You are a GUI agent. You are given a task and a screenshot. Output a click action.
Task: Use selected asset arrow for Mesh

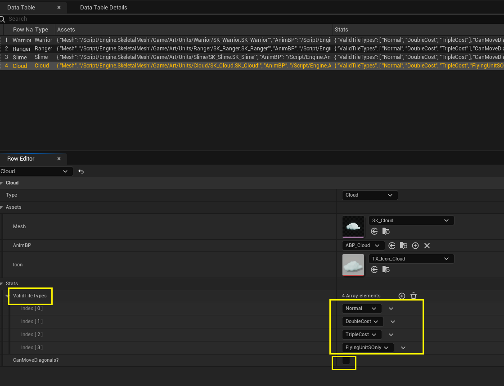[x=374, y=231]
